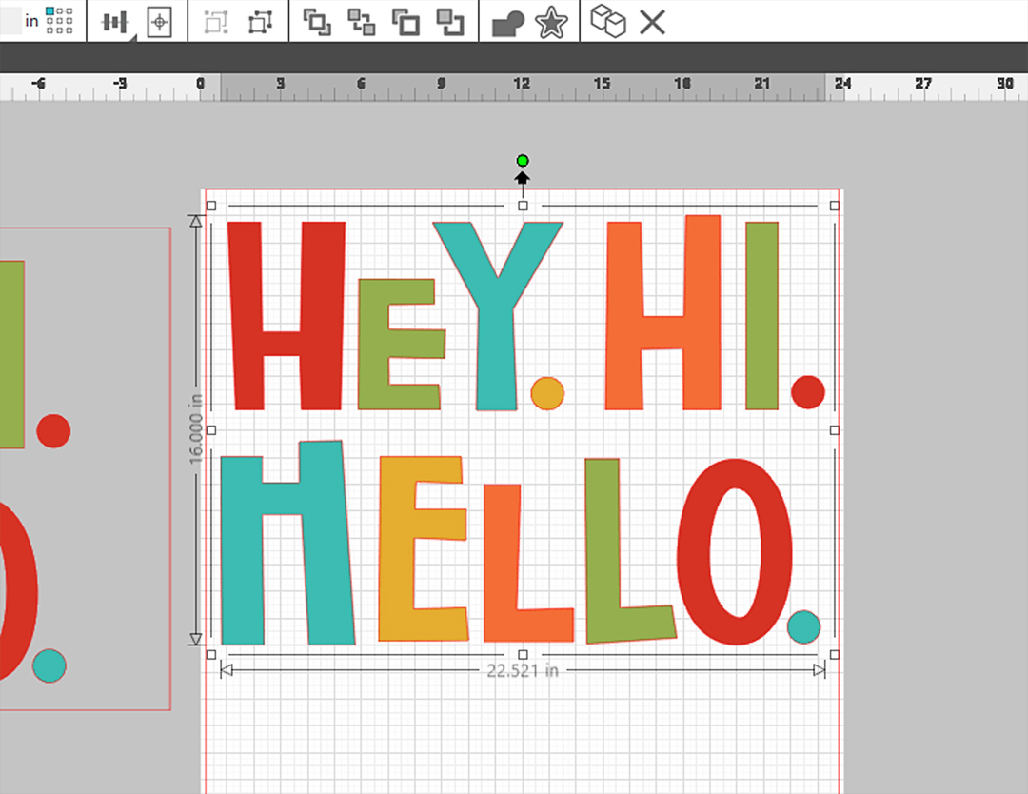
Task: Select the orange L in HELLO
Action: [x=502, y=564]
